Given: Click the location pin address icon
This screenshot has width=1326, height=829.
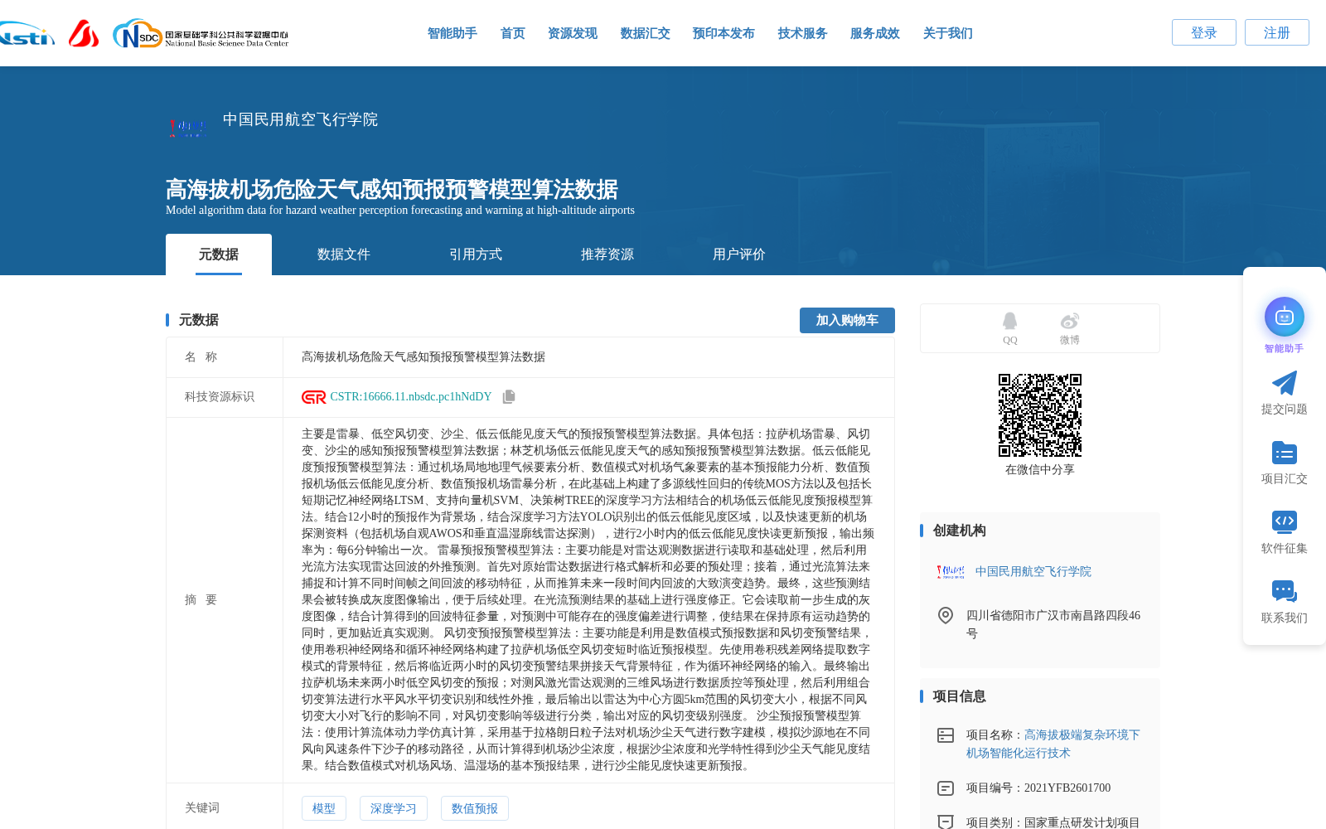Looking at the screenshot, I should (946, 615).
